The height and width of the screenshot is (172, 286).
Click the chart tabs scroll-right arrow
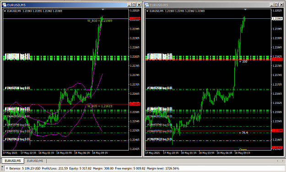coord(282,161)
